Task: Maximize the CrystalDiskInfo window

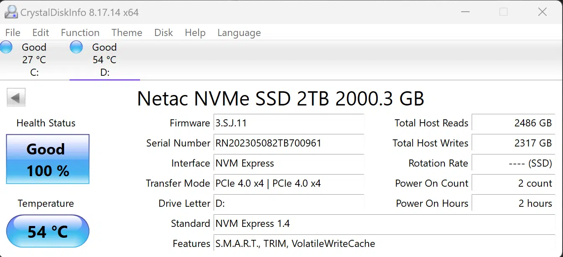Action: coord(504,12)
